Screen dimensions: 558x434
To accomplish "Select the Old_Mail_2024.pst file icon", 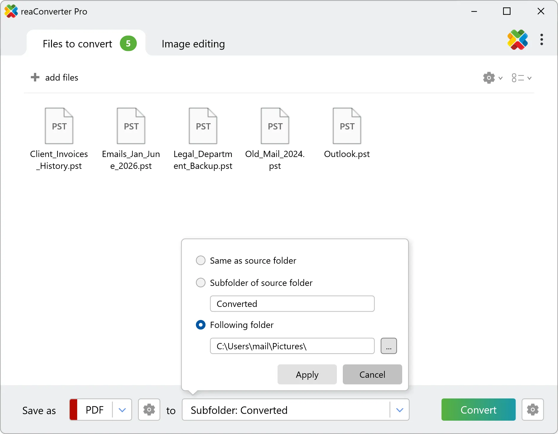I will pyautogui.click(x=275, y=126).
